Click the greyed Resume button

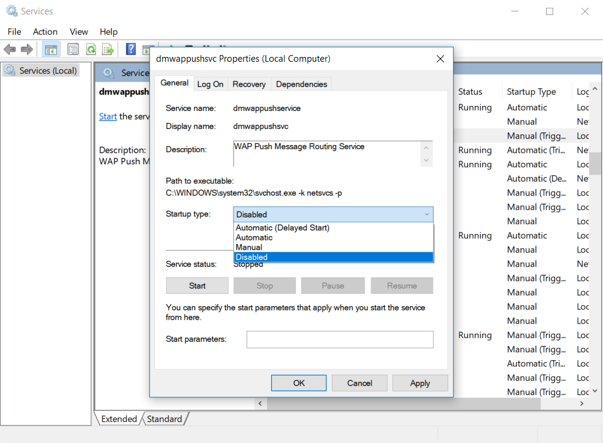402,285
